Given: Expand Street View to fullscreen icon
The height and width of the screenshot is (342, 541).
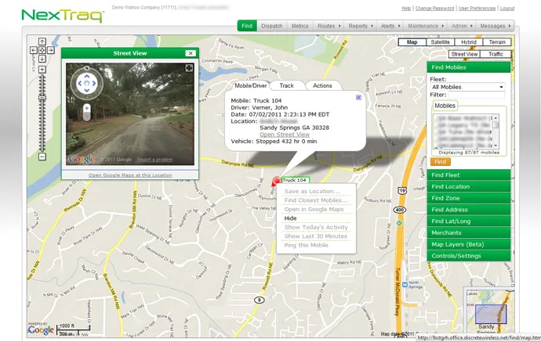Looking at the screenshot, I should 189,68.
